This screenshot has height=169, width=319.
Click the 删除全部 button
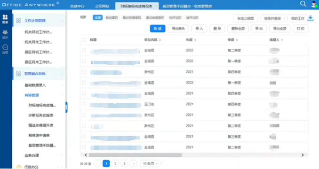(238, 29)
